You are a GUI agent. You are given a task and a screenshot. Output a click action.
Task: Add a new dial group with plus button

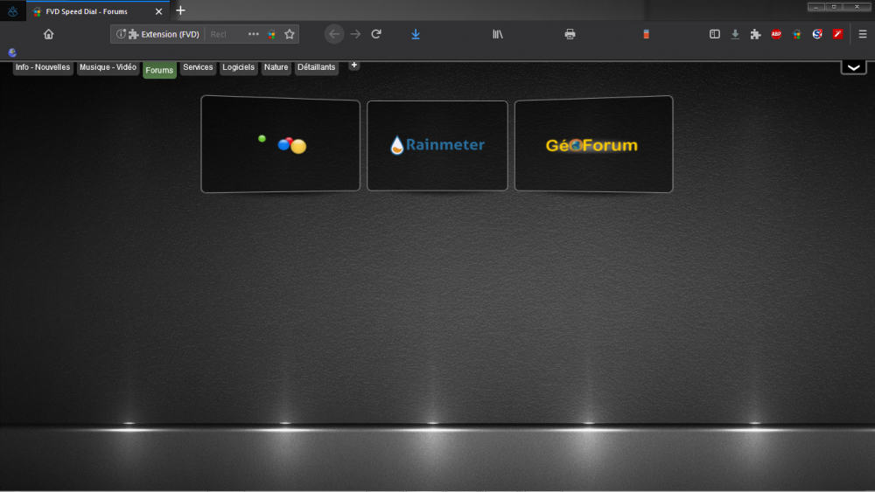[x=353, y=66]
